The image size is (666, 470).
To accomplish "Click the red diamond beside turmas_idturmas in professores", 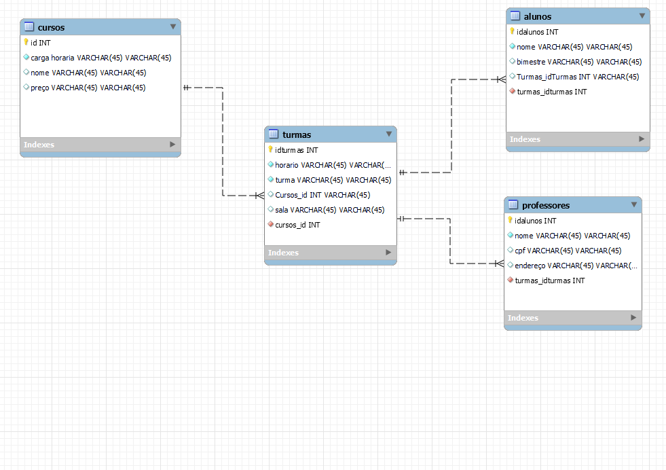I will click(x=511, y=281).
